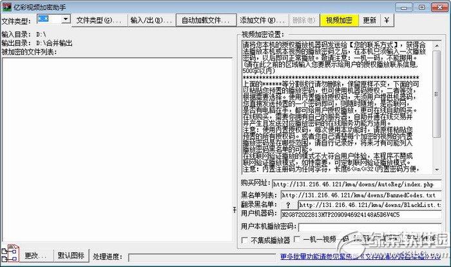Click the 处理进度 progress bar

coord(202,257)
